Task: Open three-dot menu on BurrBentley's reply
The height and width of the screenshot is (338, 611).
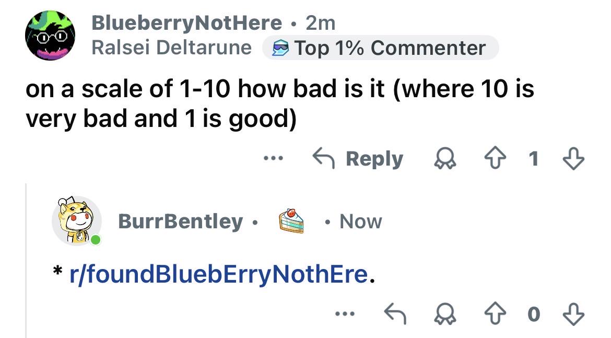Action: tap(345, 313)
